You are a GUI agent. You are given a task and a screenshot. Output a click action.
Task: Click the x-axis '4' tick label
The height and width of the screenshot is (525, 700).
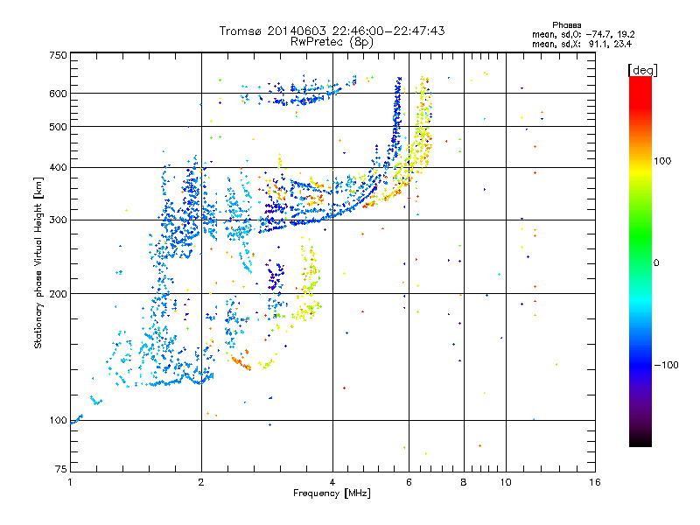pos(332,482)
